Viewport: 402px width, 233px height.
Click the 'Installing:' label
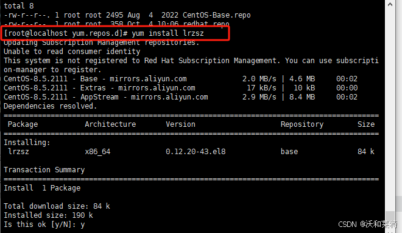coord(27,143)
